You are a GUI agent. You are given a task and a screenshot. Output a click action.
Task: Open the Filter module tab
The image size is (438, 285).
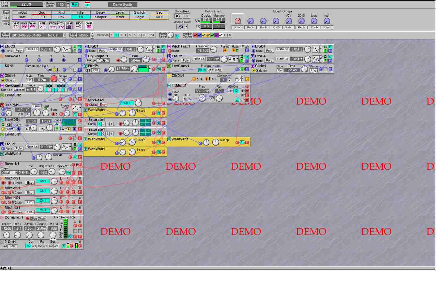(81, 13)
